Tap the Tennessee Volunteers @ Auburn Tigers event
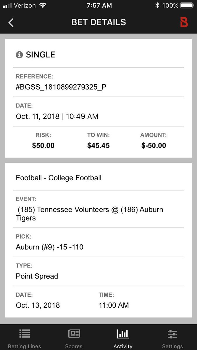The image size is (197, 350). (x=89, y=214)
